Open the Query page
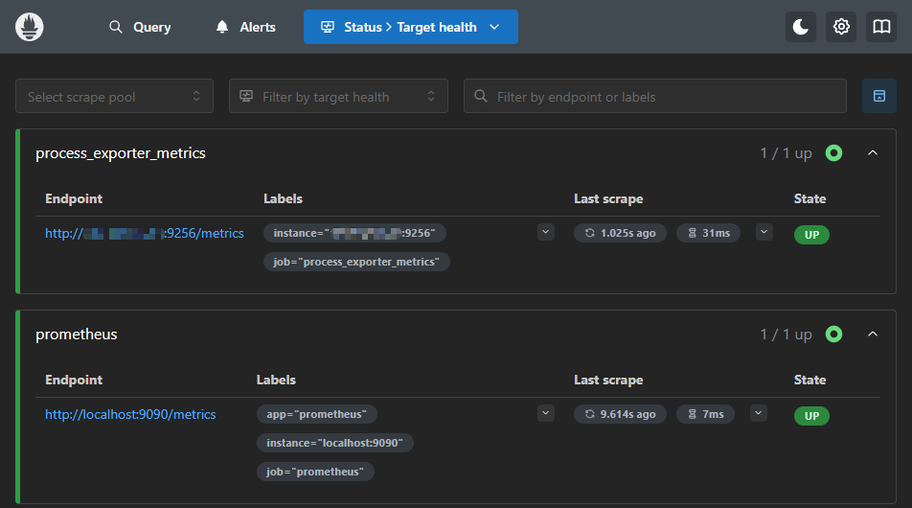 point(140,27)
